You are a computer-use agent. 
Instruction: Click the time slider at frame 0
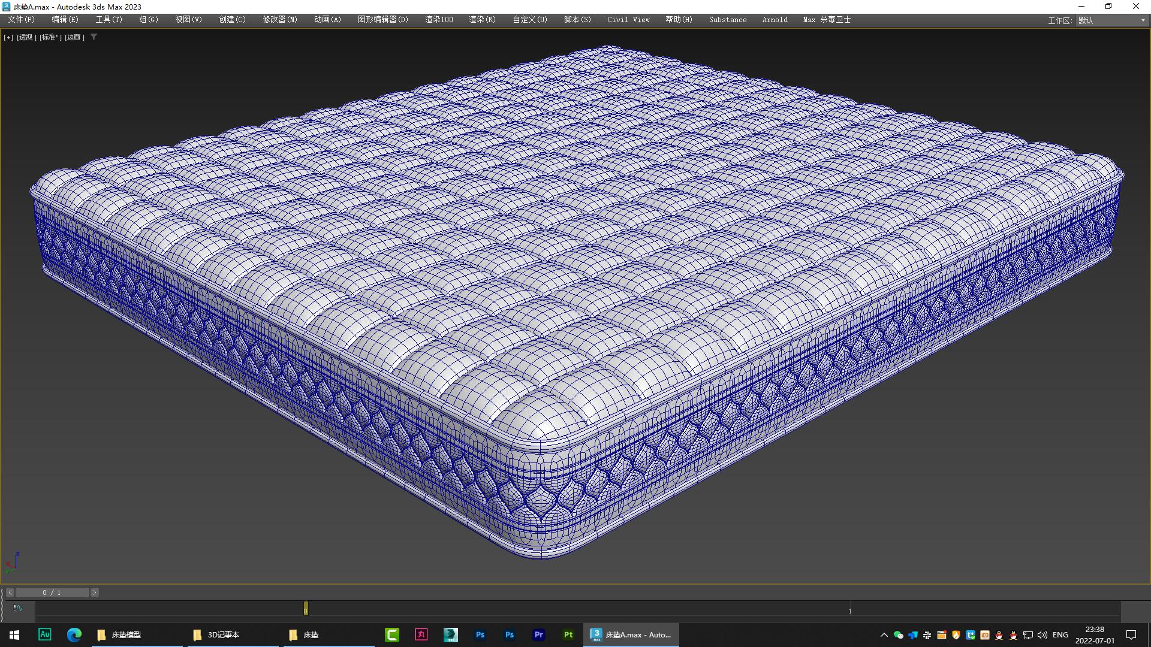tap(305, 608)
